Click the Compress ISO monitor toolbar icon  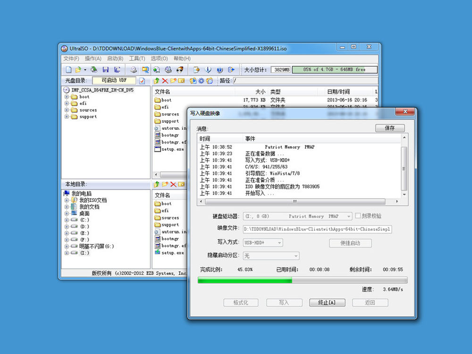coord(145,70)
